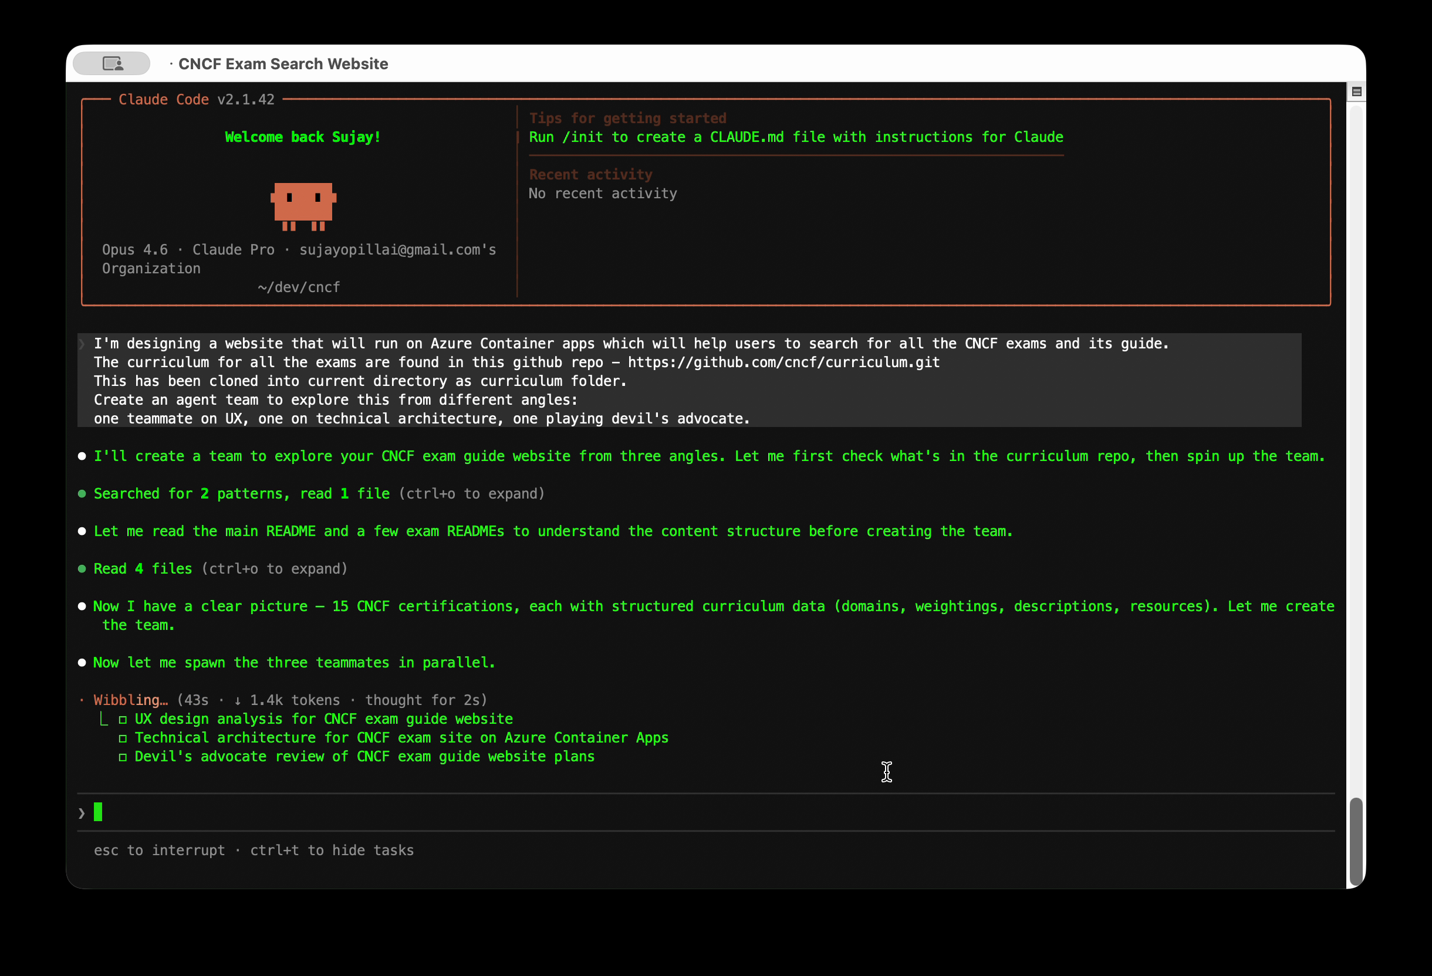Image resolution: width=1432 pixels, height=976 pixels.
Task: Open the hamburger list icon at top right
Action: 1356,90
